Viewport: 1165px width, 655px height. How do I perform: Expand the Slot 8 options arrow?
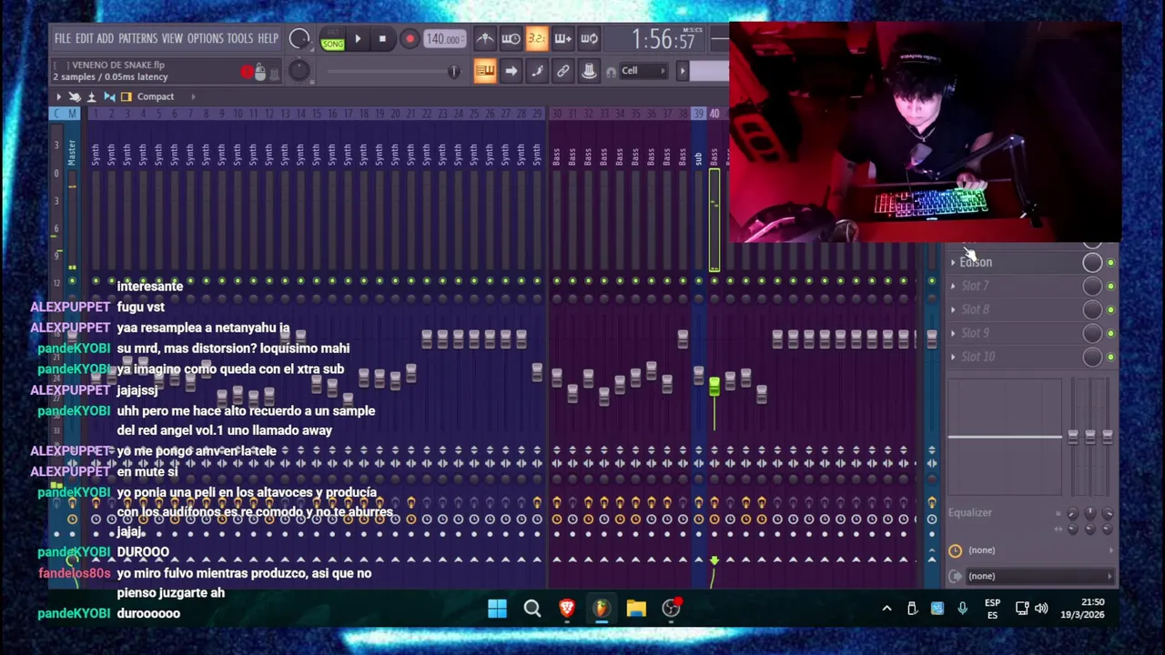pos(953,310)
